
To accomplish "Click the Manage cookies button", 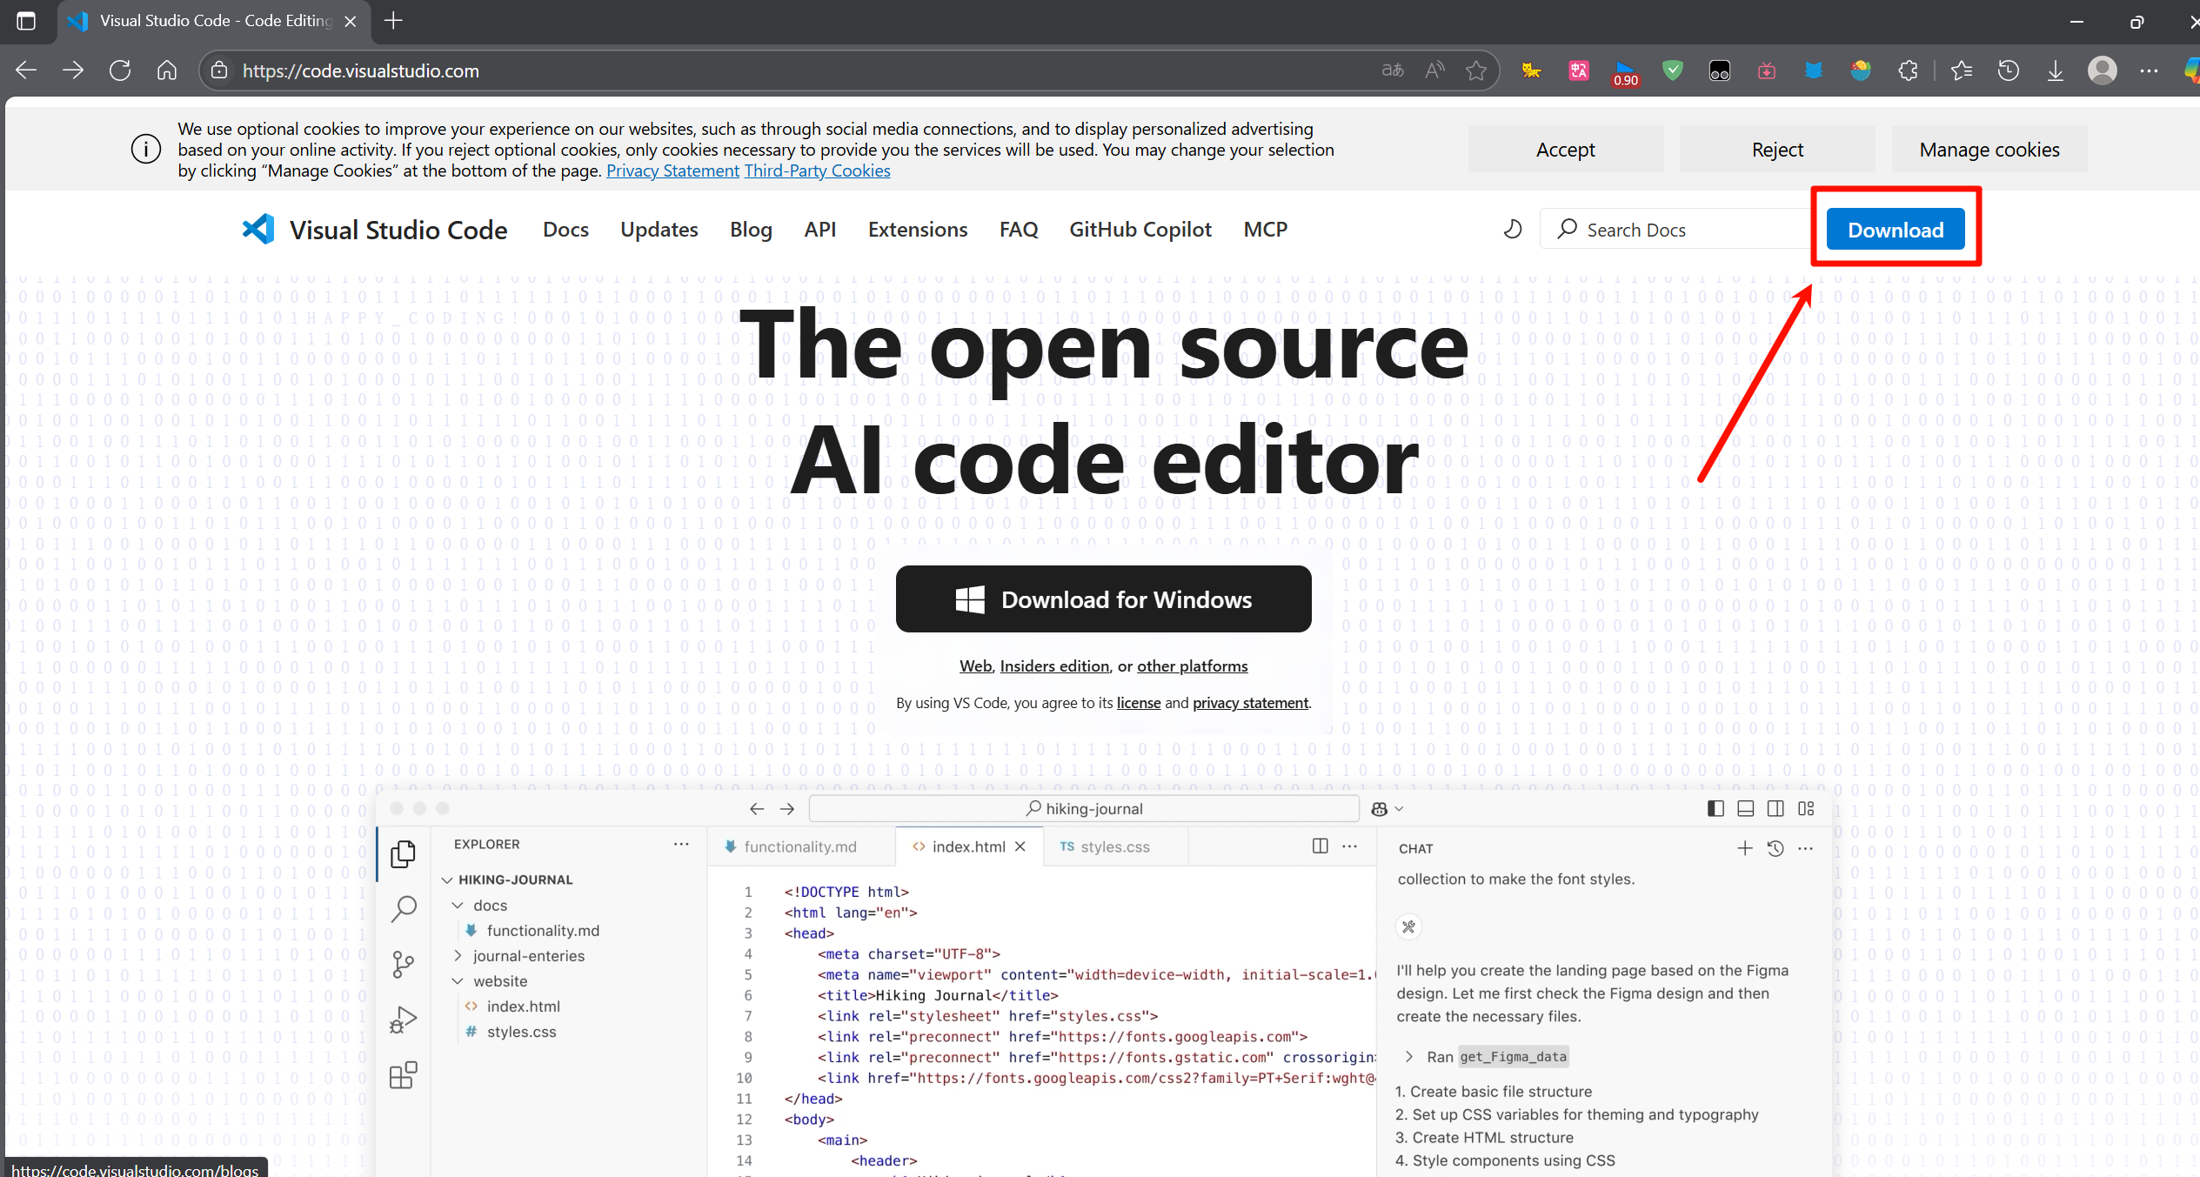I will point(1989,150).
